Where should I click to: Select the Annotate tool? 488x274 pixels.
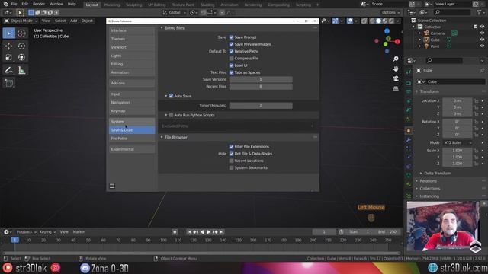(x=8, y=70)
